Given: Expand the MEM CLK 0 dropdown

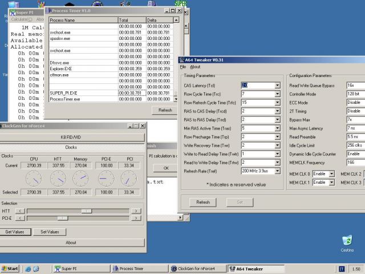Looking at the screenshot, I should [x=331, y=174].
